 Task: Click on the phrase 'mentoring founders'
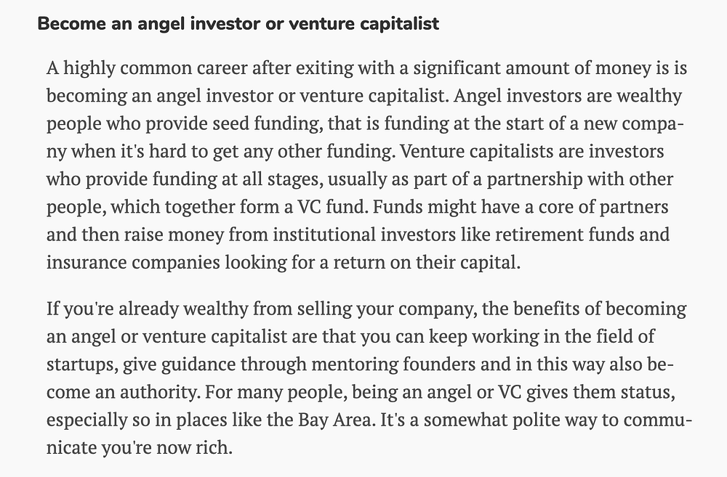tap(393, 364)
